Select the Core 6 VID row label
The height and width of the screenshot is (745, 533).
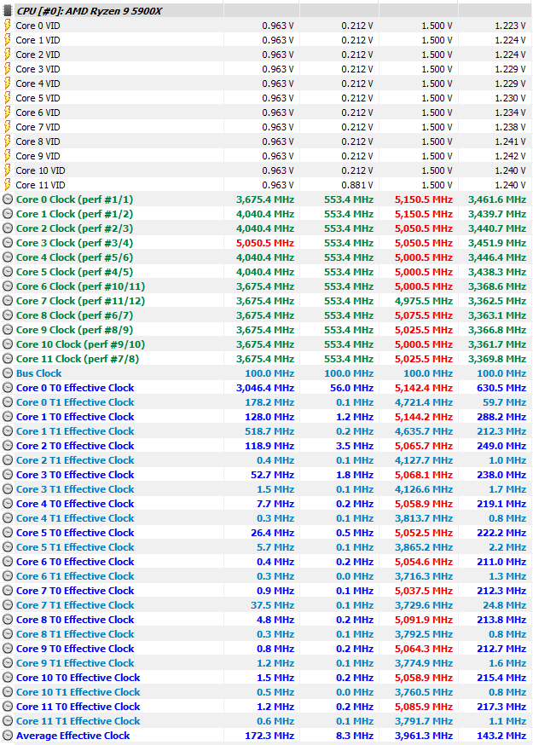pyautogui.click(x=38, y=113)
